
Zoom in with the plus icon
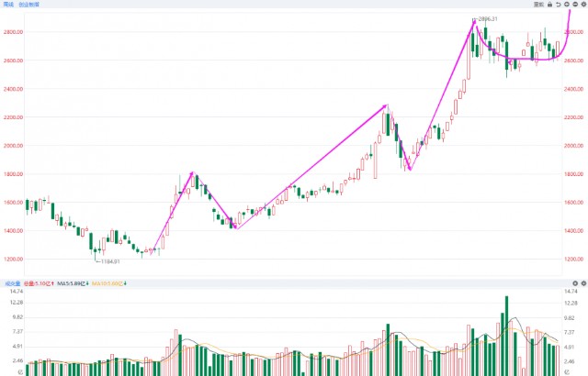coord(566,5)
